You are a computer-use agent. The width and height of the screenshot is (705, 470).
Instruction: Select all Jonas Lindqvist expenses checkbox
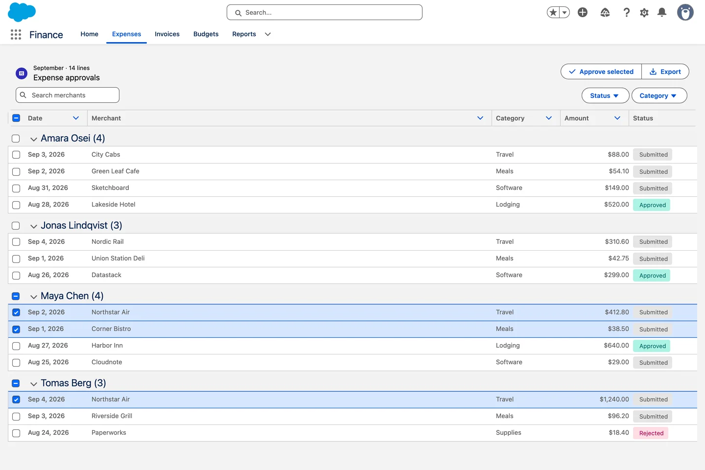[x=16, y=226]
